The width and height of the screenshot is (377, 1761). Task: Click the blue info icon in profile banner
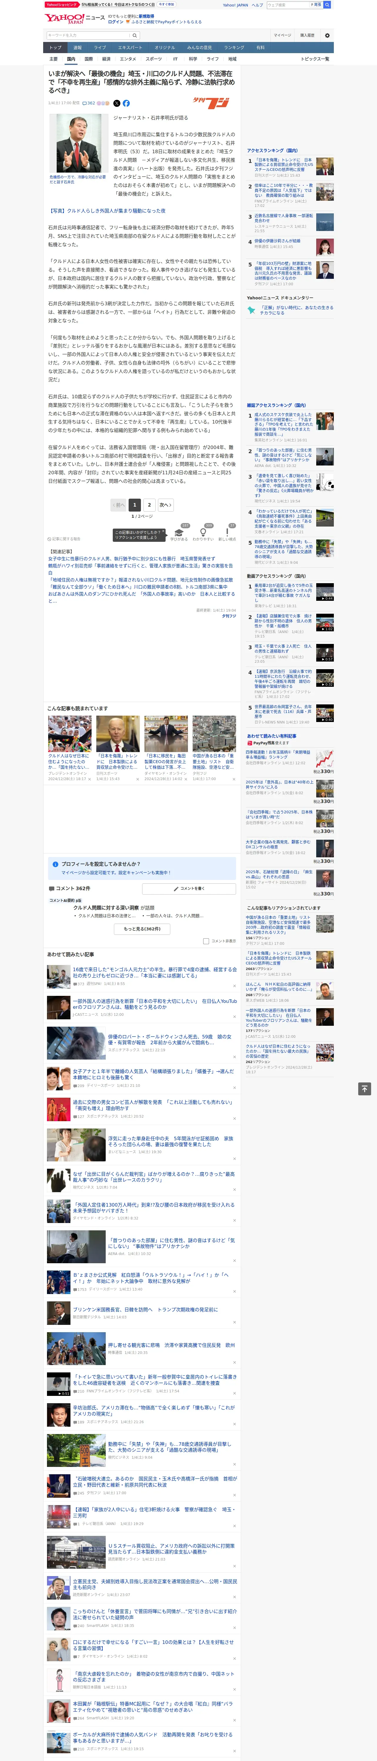(55, 864)
